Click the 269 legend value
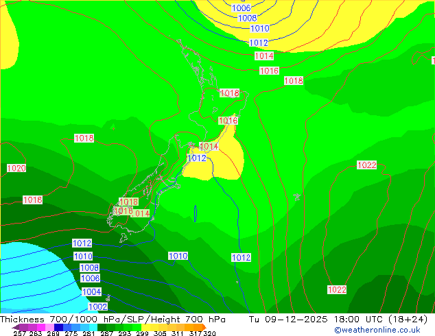 [x=54, y=333]
